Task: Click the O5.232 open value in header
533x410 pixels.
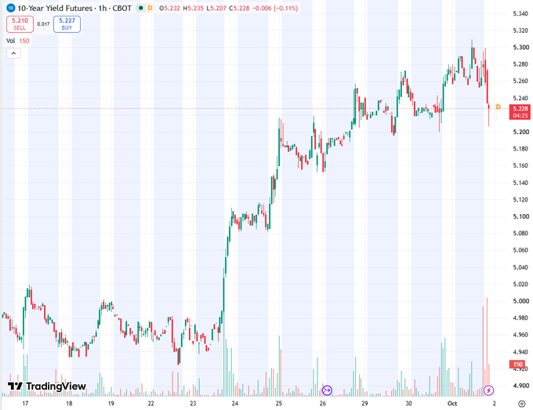Action: [169, 8]
